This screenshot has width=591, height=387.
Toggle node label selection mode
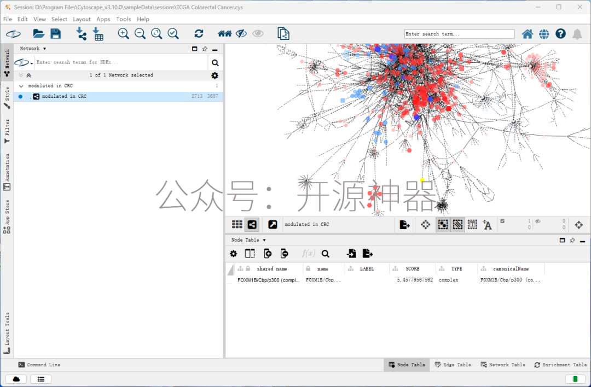coord(487,225)
